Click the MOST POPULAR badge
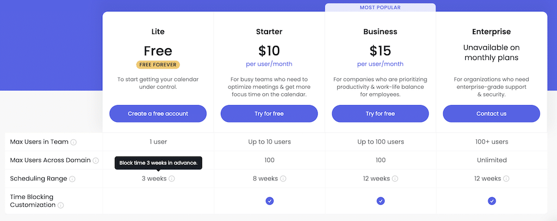 pos(380,8)
